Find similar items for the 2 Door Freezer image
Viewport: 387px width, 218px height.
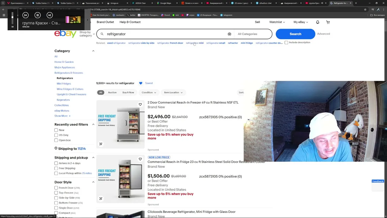(x=101, y=144)
